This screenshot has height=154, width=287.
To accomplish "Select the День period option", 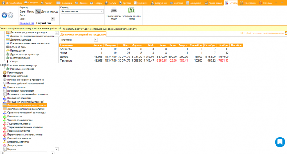I will [23, 11].
